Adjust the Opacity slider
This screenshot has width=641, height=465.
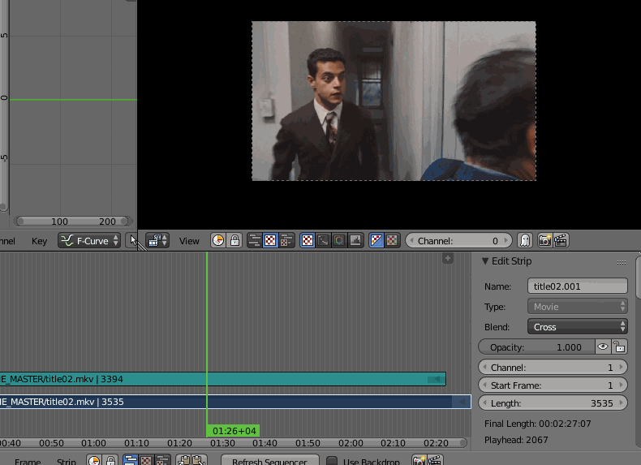536,347
